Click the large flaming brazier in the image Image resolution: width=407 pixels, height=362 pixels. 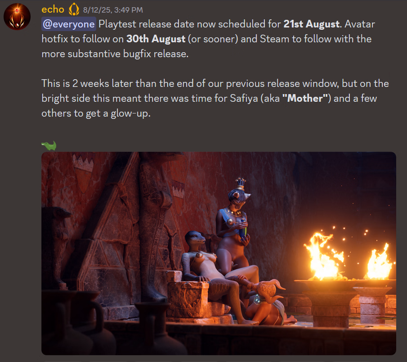click(x=326, y=278)
